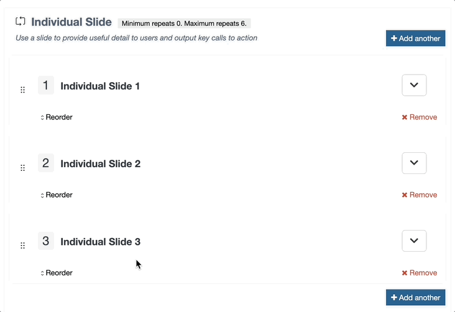
Task: Click the number 3 badge of third slide
Action: click(x=46, y=241)
